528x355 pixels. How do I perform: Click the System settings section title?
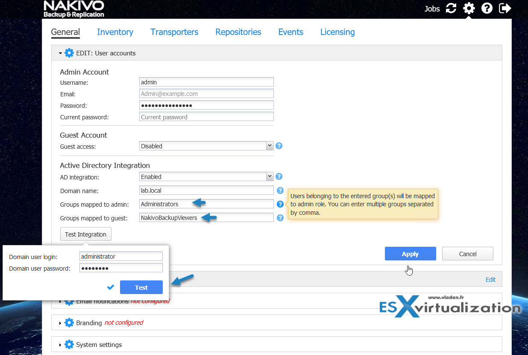(99, 344)
